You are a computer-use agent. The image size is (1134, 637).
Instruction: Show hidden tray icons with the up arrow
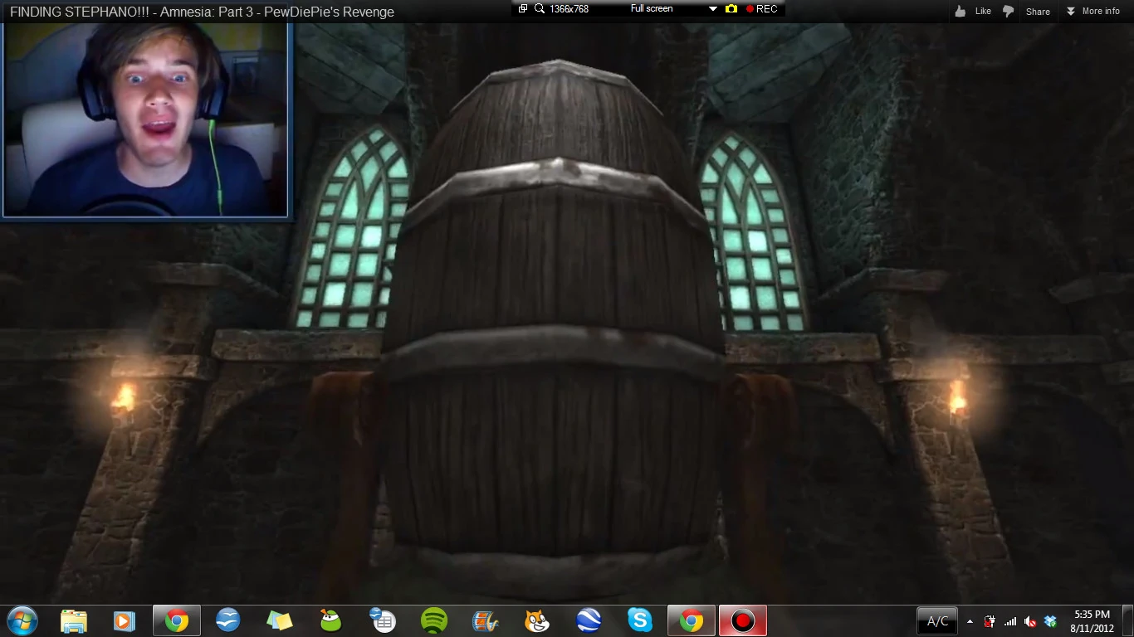coord(970,621)
